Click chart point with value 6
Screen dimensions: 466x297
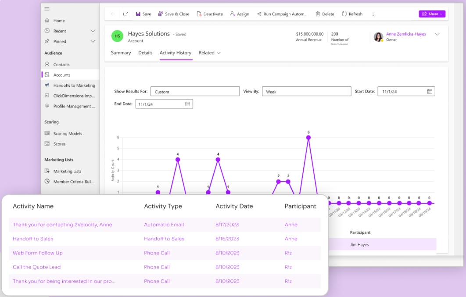(x=308, y=137)
